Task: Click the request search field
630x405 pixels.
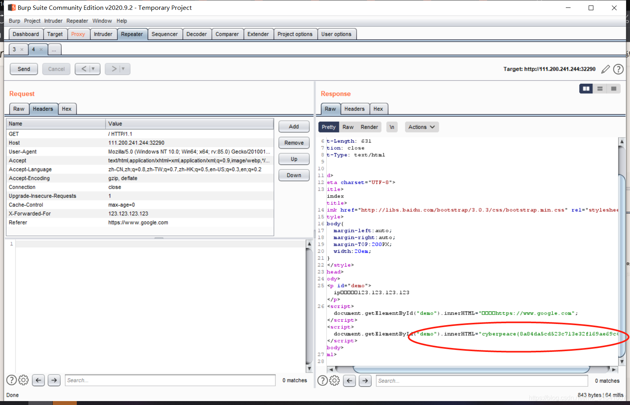Action: click(x=170, y=380)
